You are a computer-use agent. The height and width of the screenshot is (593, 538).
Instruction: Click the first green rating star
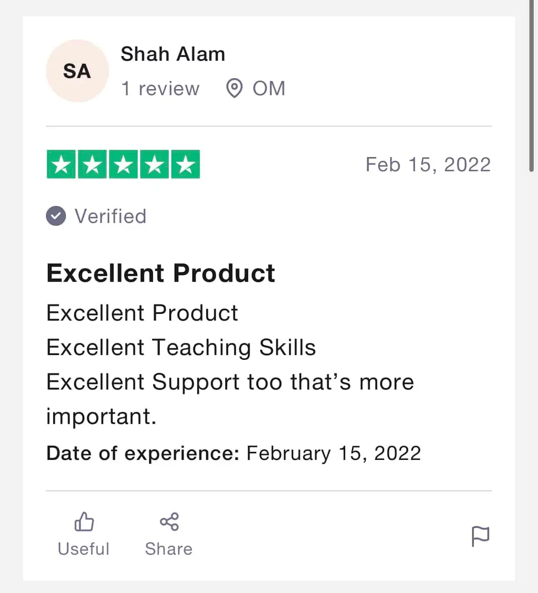[x=61, y=164]
